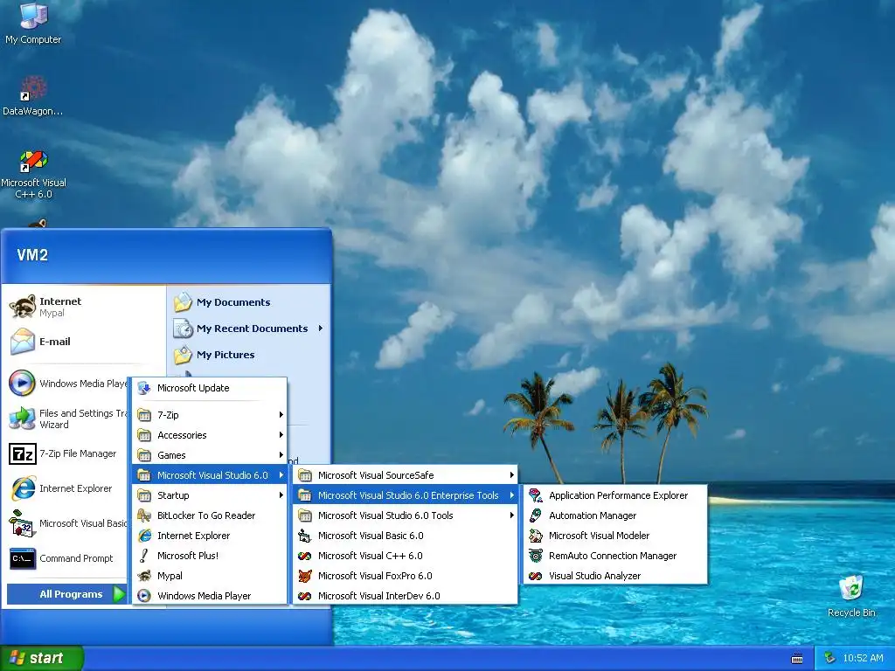Click the network tray icon beside clock
895x671 pixels.
(x=829, y=658)
